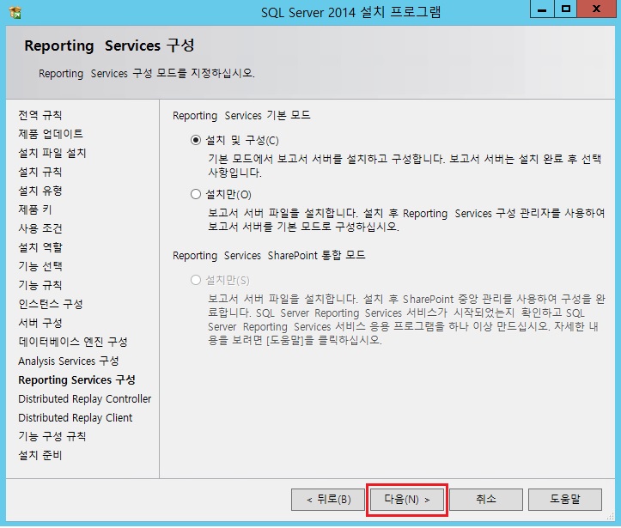Click the Analysis Services 구성 step
Viewport: 621px width, 528px height.
click(69, 361)
